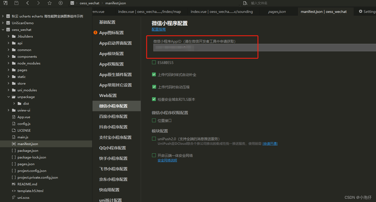Navigate forward using the right arrow icon
376x202 pixels.
(39, 3)
